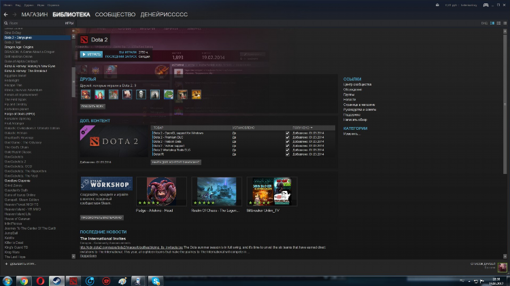Click the library search field

pyautogui.click(x=34, y=23)
